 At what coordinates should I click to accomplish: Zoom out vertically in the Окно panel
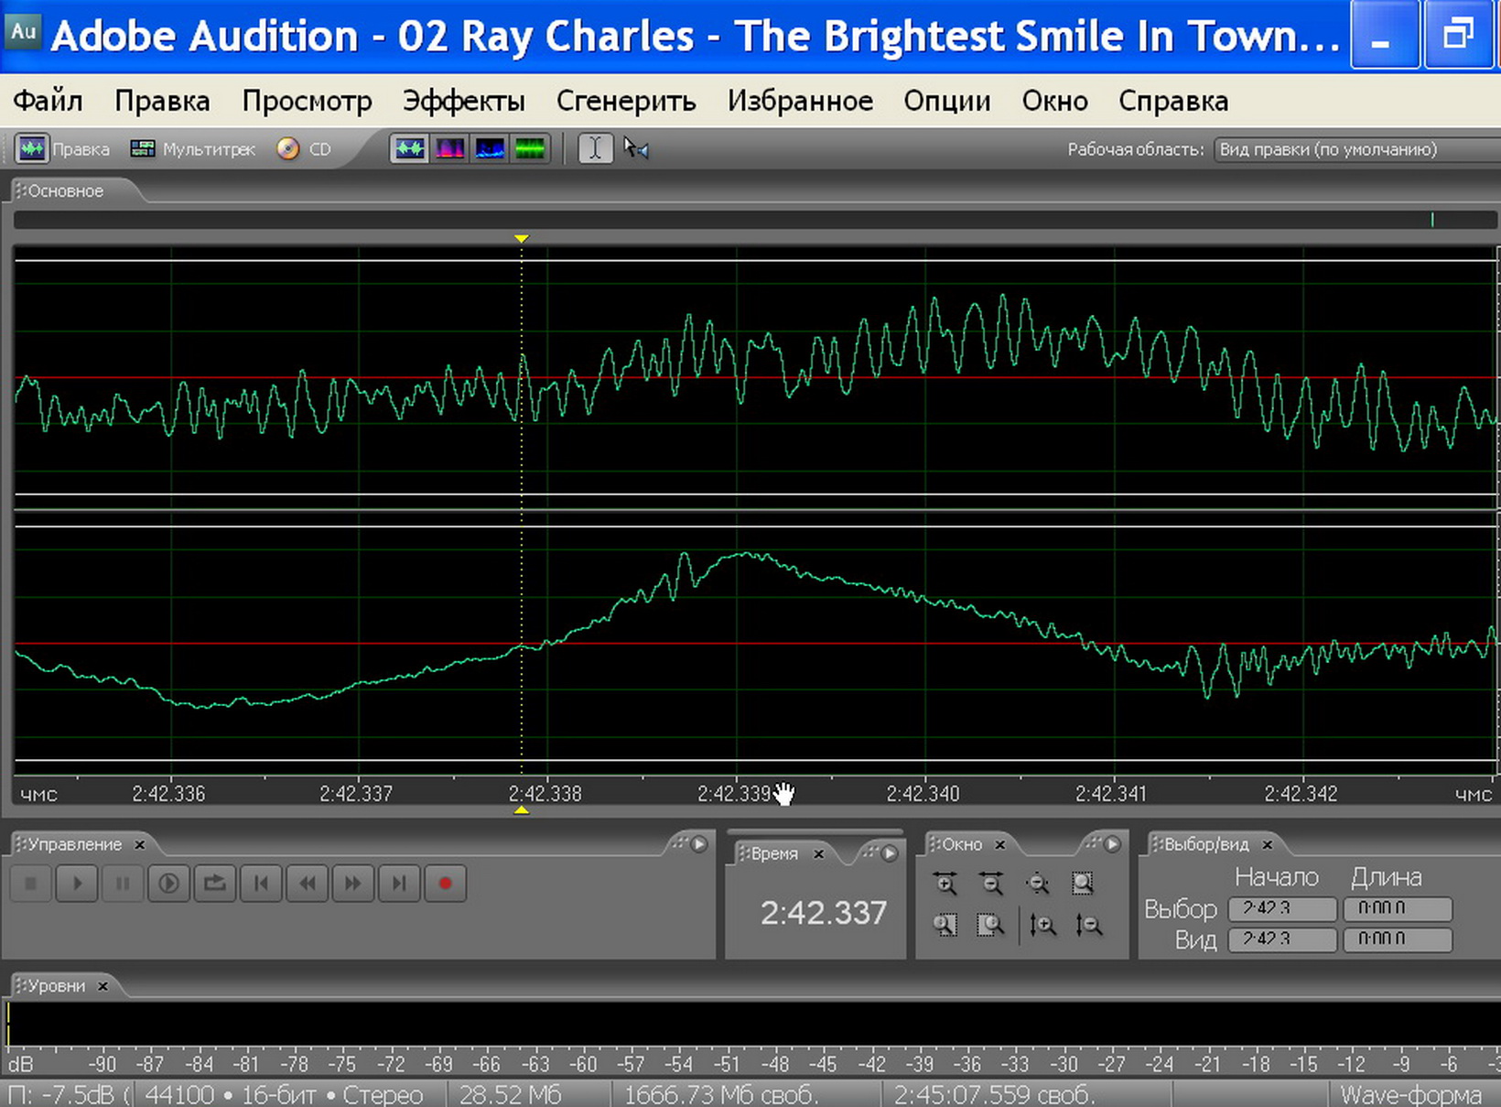[x=1089, y=925]
